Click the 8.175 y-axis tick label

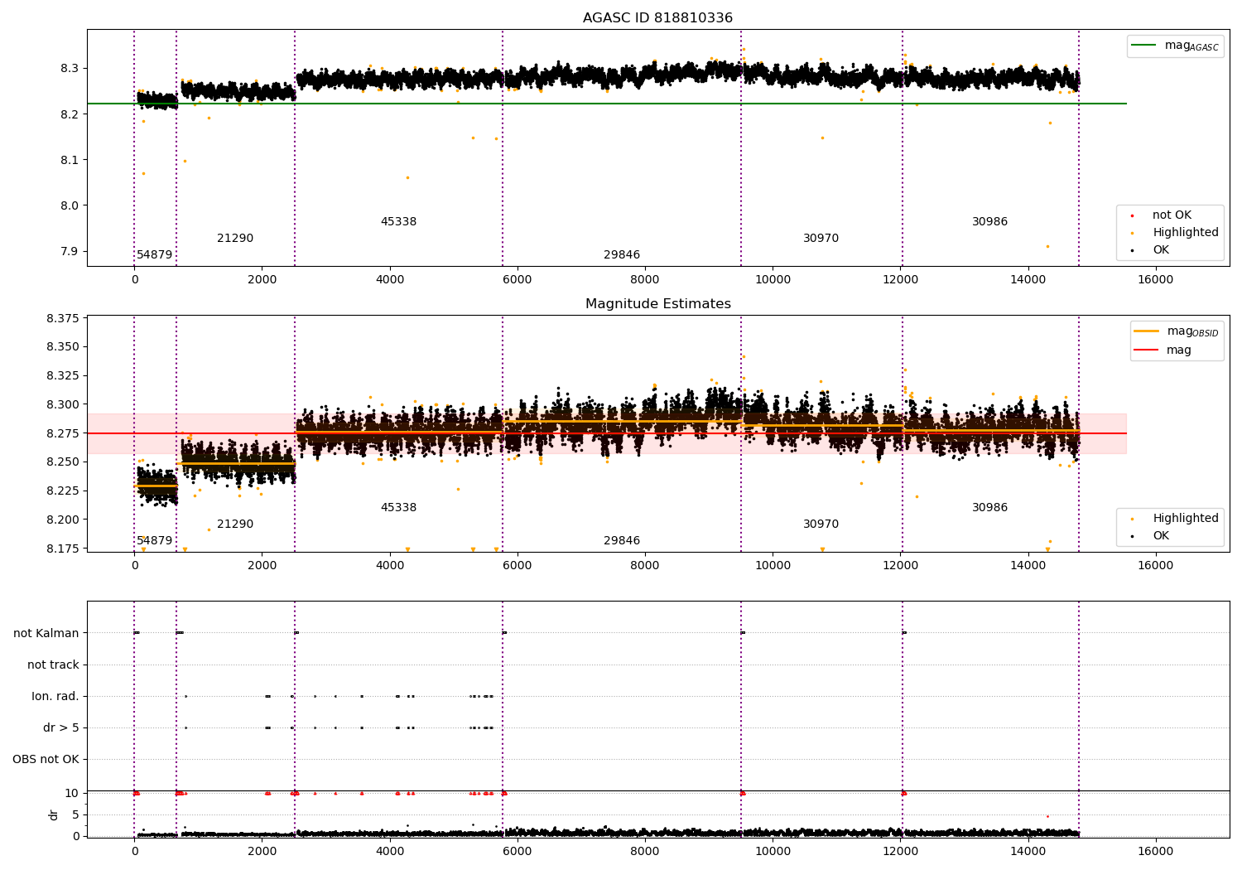[x=62, y=549]
